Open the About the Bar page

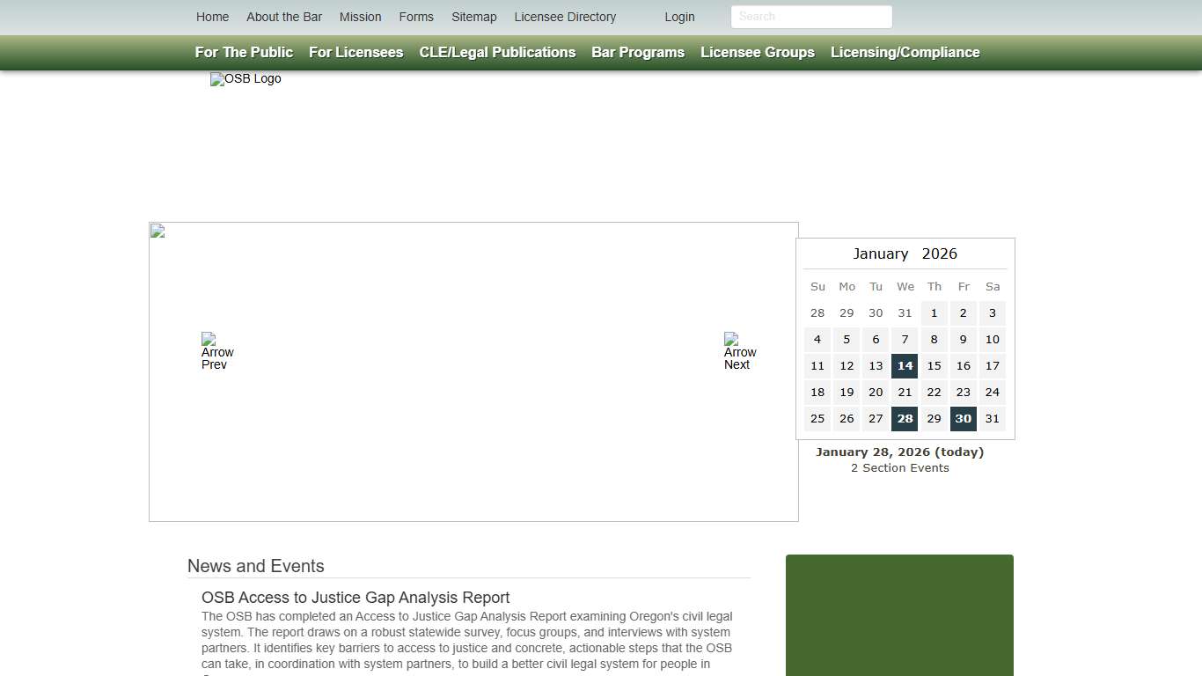tap(284, 17)
